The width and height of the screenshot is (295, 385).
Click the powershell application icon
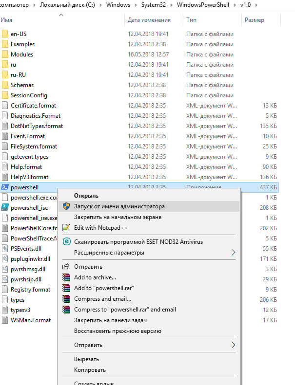[x=5, y=187]
